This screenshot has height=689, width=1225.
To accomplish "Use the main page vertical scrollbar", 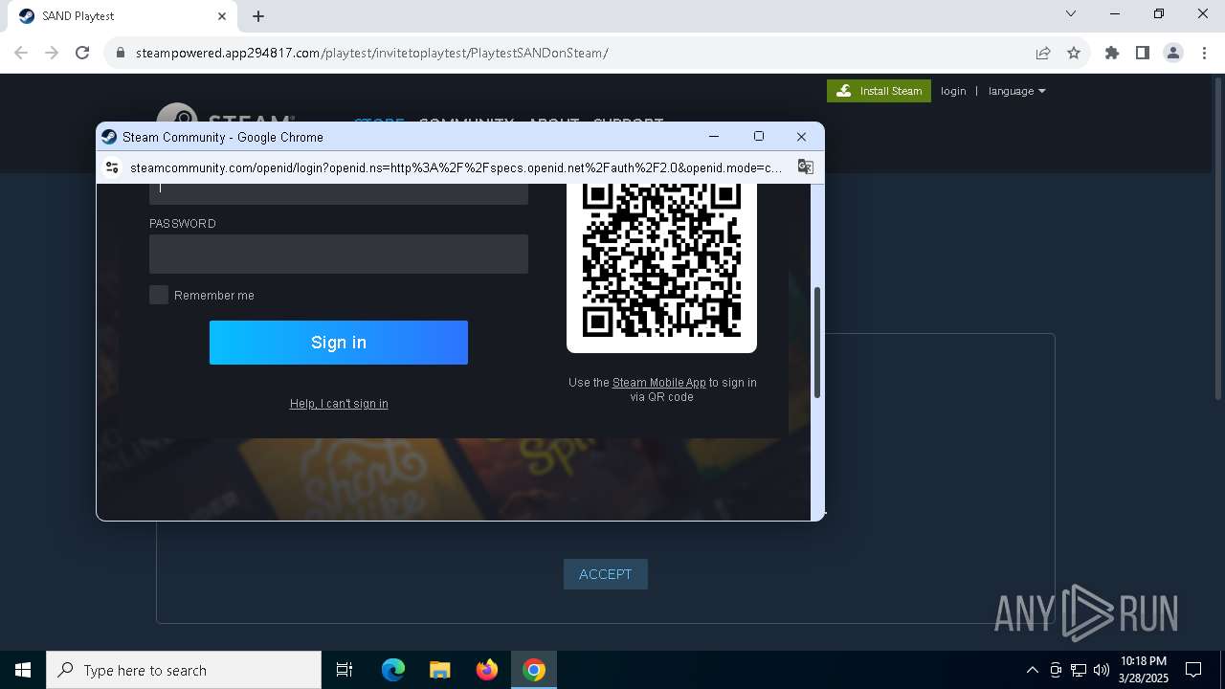I will 1217,239.
